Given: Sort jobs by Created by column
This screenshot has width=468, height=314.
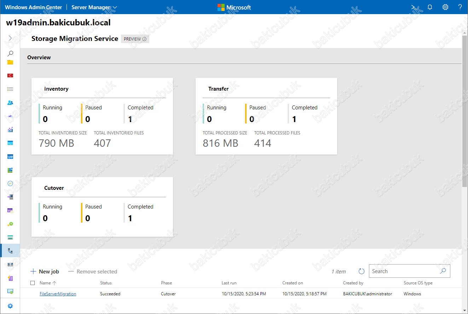Looking at the screenshot, I should tap(353, 283).
